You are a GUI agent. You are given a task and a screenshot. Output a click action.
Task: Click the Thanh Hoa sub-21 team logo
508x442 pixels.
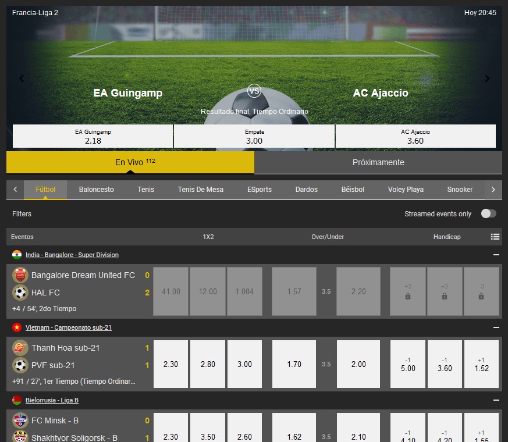20,348
